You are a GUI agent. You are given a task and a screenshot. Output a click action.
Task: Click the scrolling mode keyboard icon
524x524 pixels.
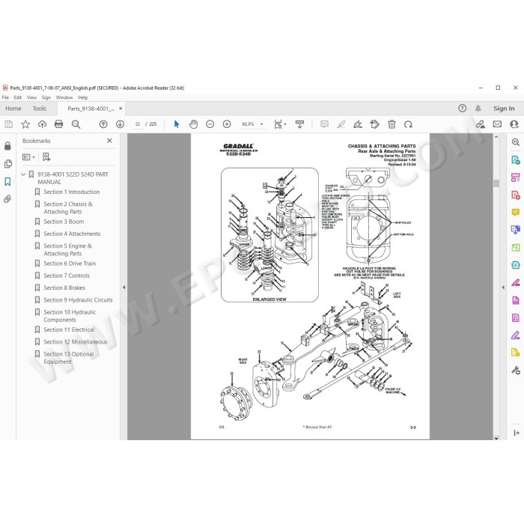(299, 124)
